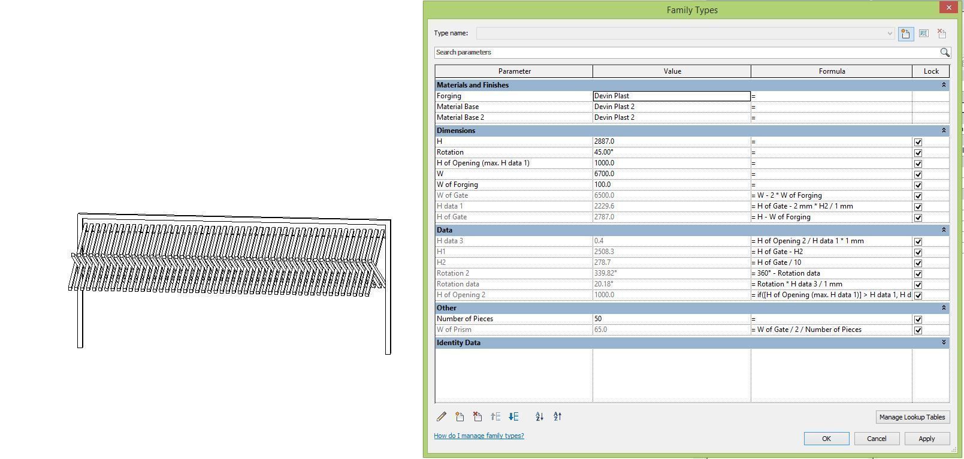
Task: Expand the Identity Data group
Action: [944, 343]
